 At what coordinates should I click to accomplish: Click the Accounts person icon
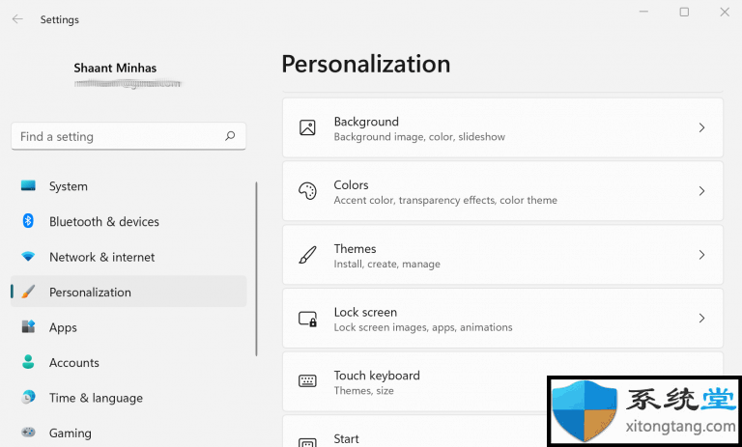[28, 362]
